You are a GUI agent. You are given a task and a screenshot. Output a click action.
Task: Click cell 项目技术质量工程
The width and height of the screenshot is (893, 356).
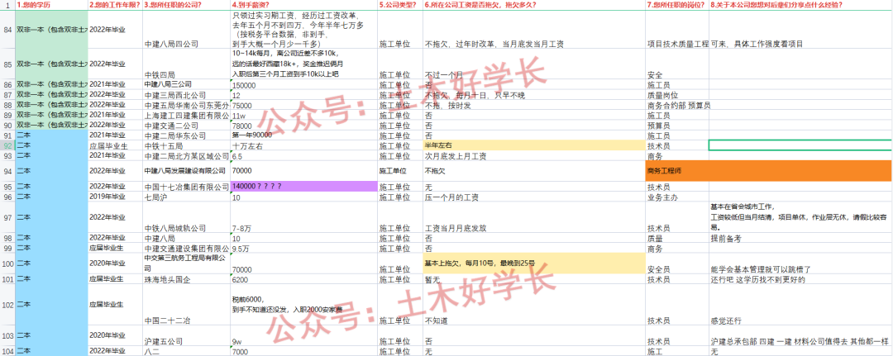click(x=677, y=29)
